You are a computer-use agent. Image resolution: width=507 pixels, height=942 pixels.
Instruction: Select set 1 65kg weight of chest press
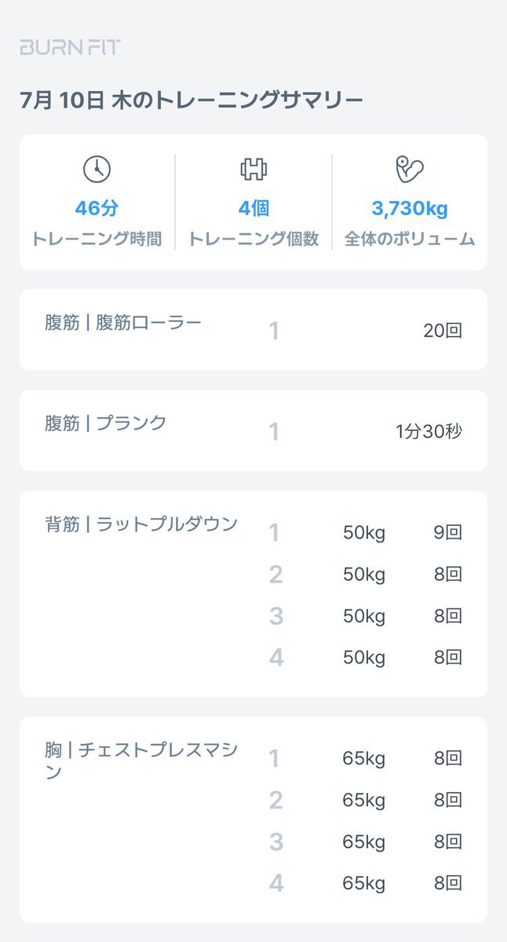click(364, 758)
